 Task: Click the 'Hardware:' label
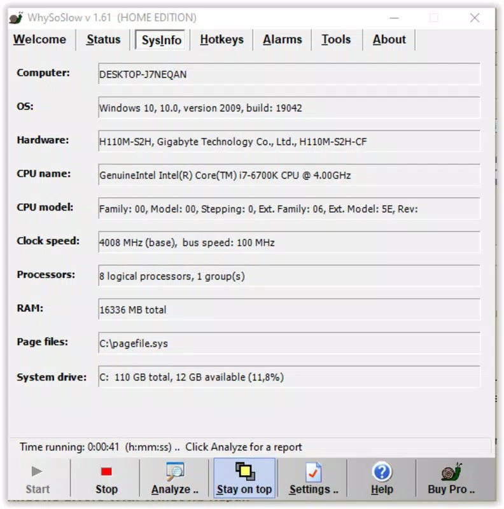(x=43, y=140)
